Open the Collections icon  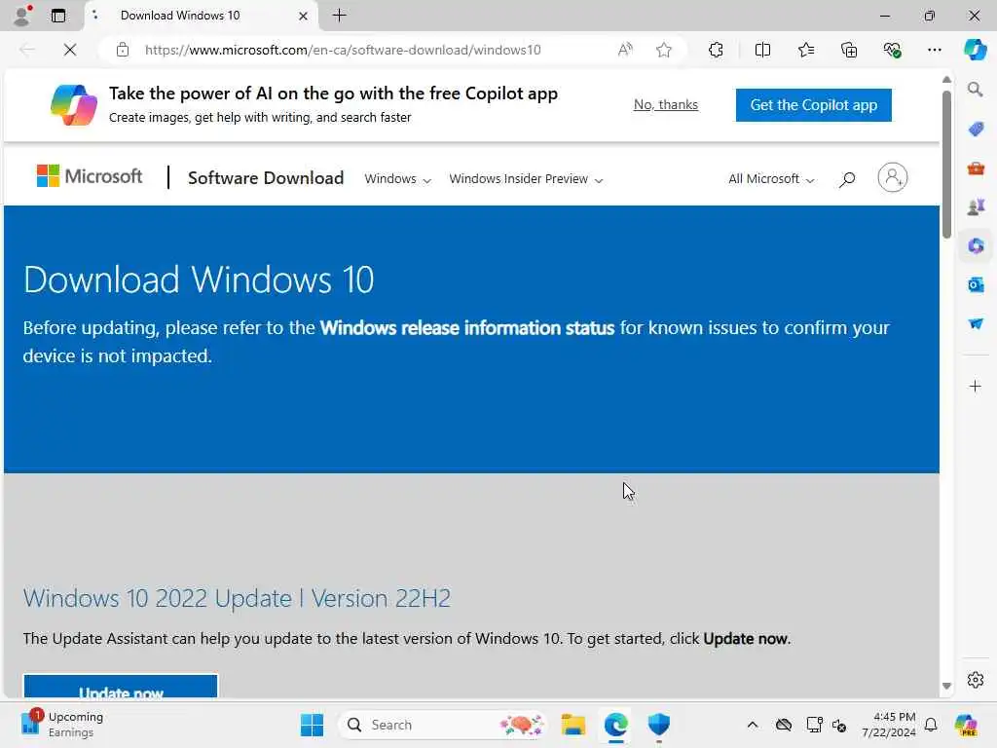(849, 50)
